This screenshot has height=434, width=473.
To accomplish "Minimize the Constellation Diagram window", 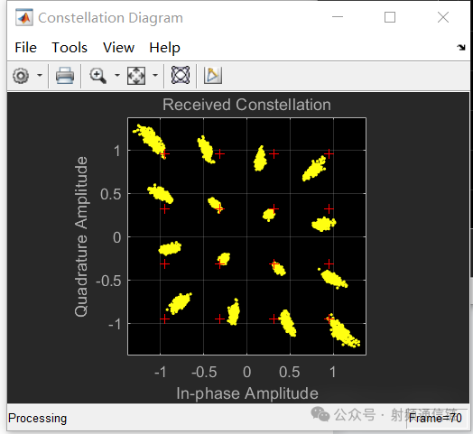I will (x=338, y=17).
